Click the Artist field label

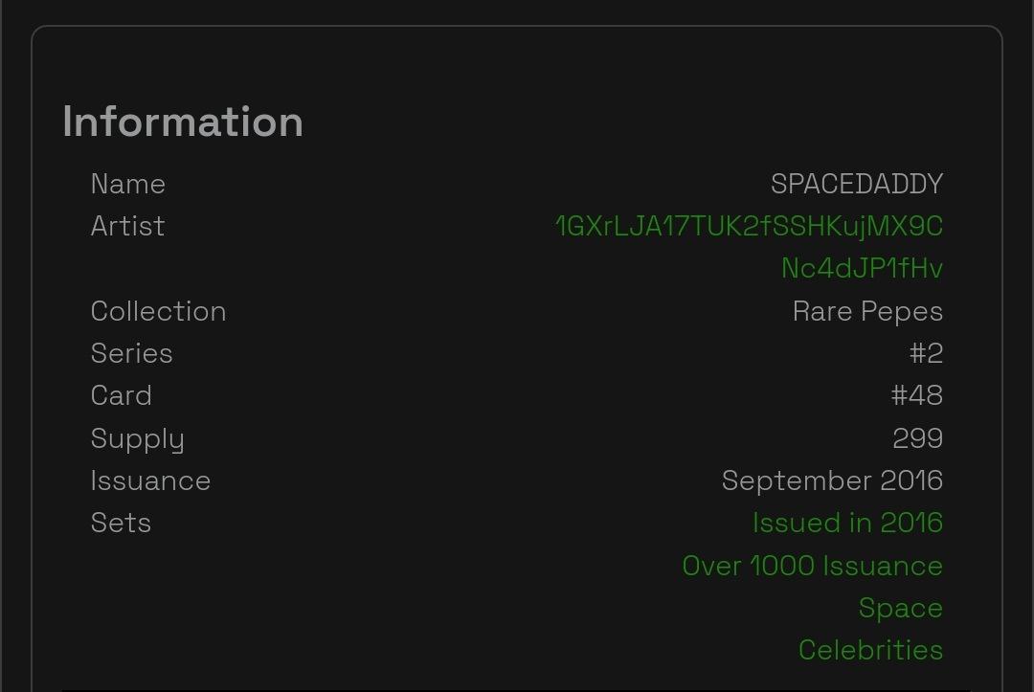127,226
